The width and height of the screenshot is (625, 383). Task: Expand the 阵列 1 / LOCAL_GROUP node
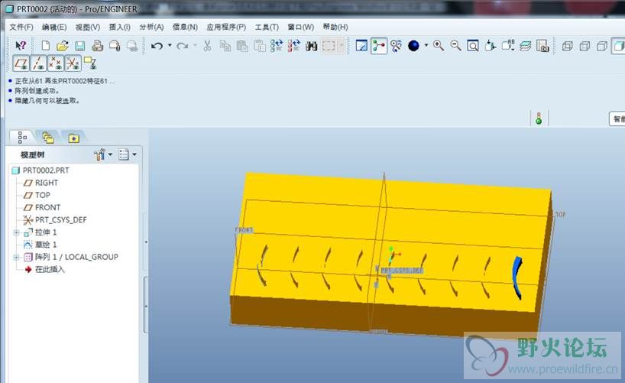click(16, 258)
